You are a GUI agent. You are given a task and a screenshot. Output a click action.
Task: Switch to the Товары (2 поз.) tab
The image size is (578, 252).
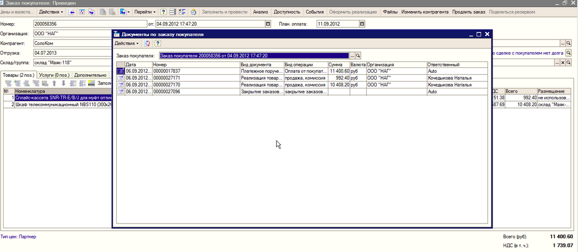[18, 75]
